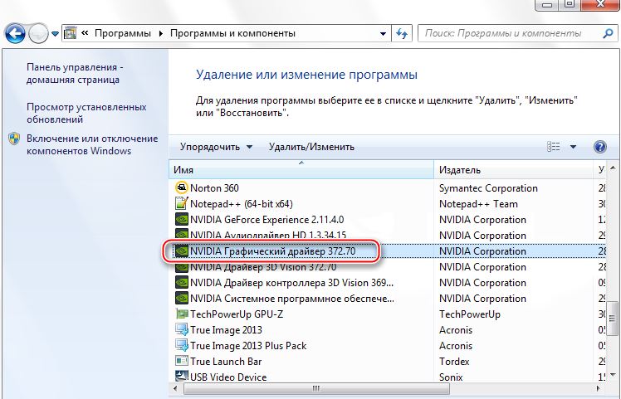Viewport: 621px width, 399px height.
Task: Open Help with the question mark icon
Action: click(600, 147)
